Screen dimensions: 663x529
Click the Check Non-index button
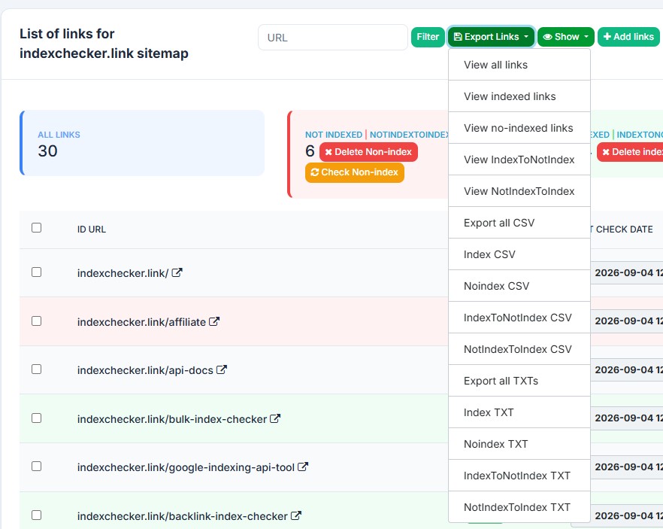354,172
